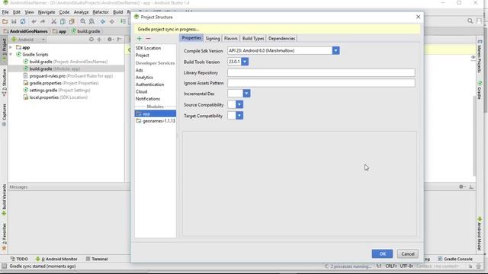Open the Source Compatibility dropdown
The height and width of the screenshot is (274, 488).
[x=239, y=104]
